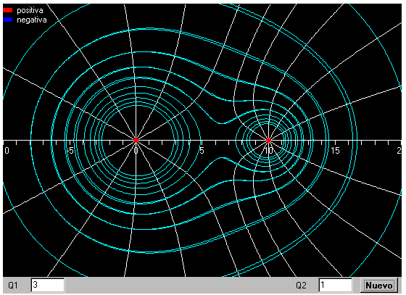
Task: Focus the Q1 charge input field
Action: pyautogui.click(x=48, y=285)
